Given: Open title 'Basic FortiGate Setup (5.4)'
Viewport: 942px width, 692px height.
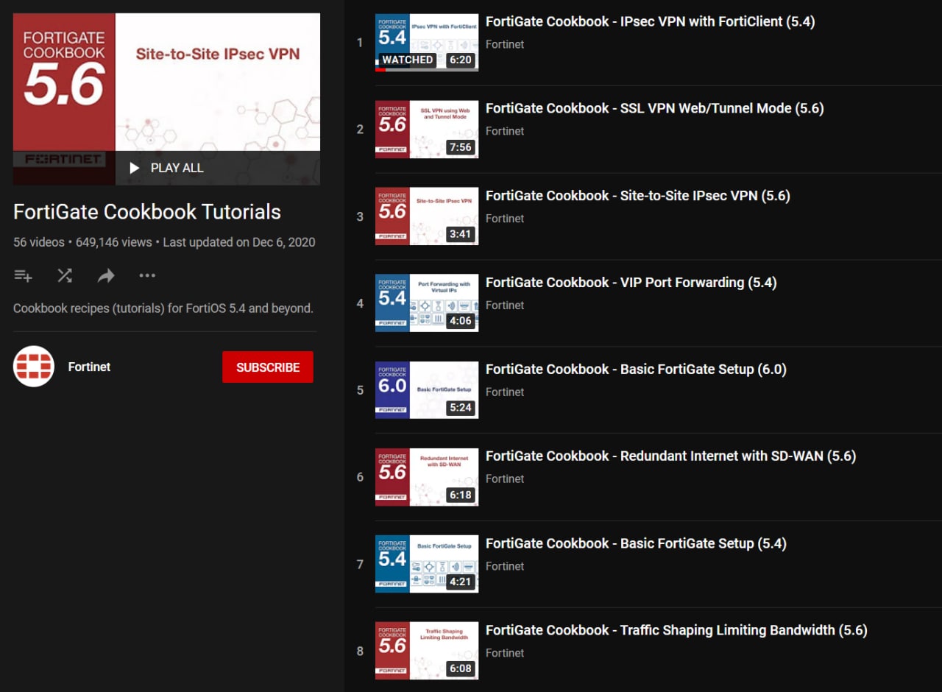Looking at the screenshot, I should (637, 544).
